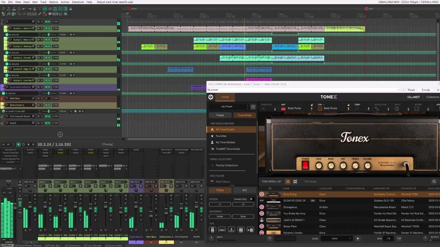440x247 pixels.
Task: Open the Param menu in the plugin window
Action: (411, 90)
